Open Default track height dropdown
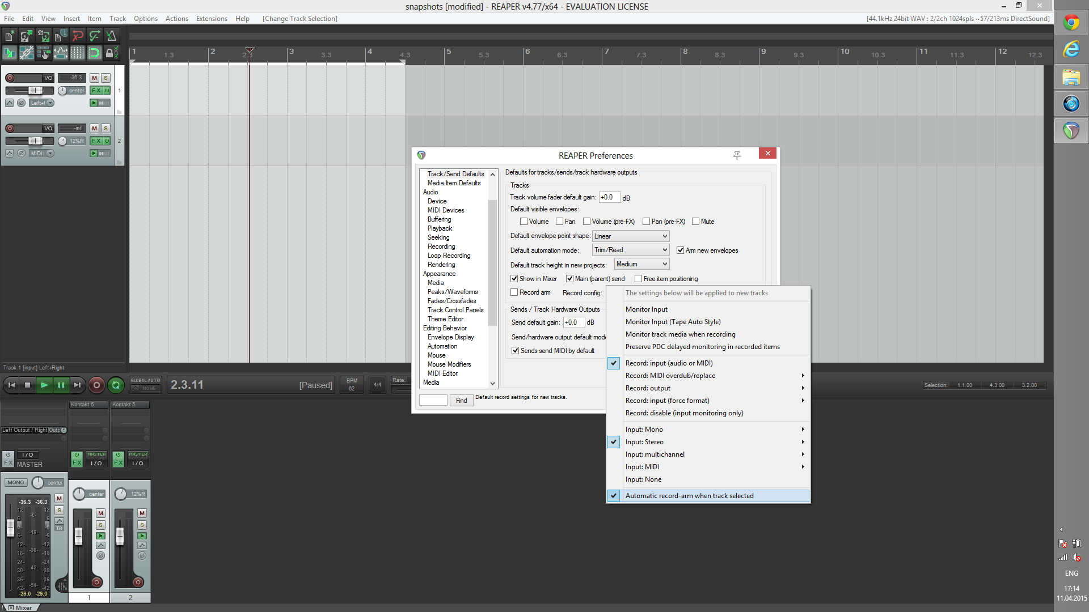 [642, 264]
